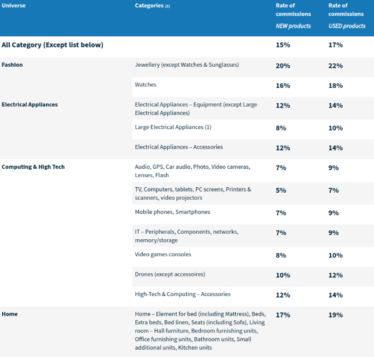Image resolution: width=374 pixels, height=357 pixels.
Task: Click the Electrical Appliances universe label
Action: click(29, 104)
